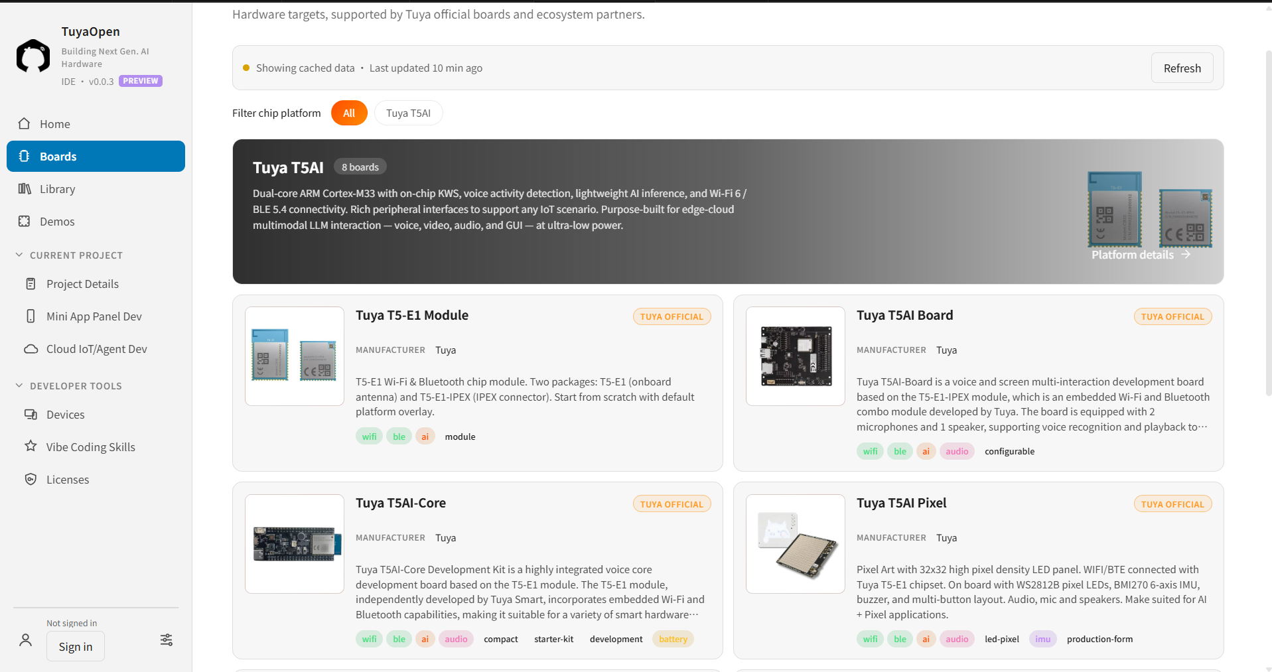Click the arrow icon next to Platform details
The width and height of the screenshot is (1272, 672).
click(1186, 254)
